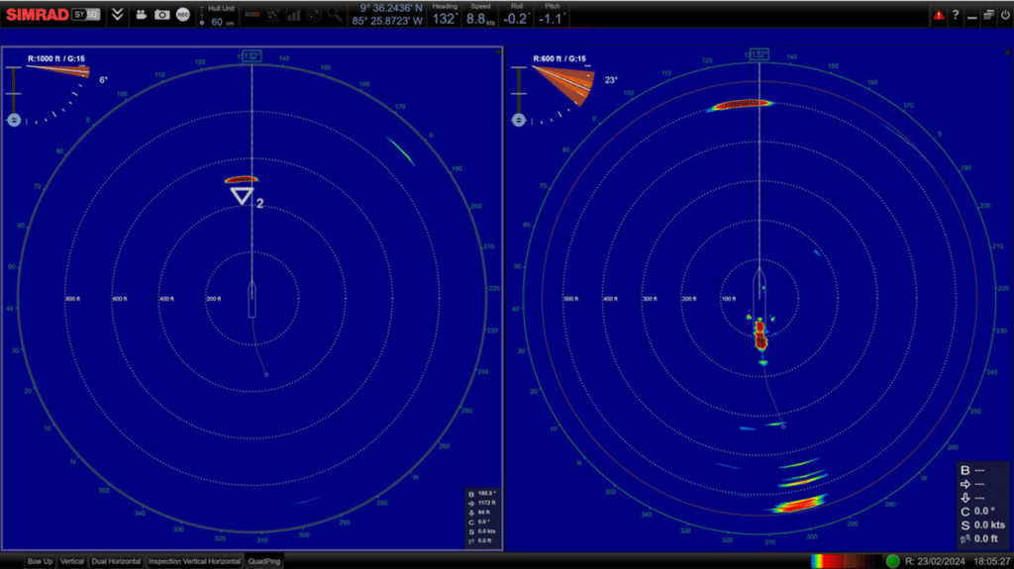
Task: Click the red wake echo behind vessel in right view
Action: [x=760, y=335]
